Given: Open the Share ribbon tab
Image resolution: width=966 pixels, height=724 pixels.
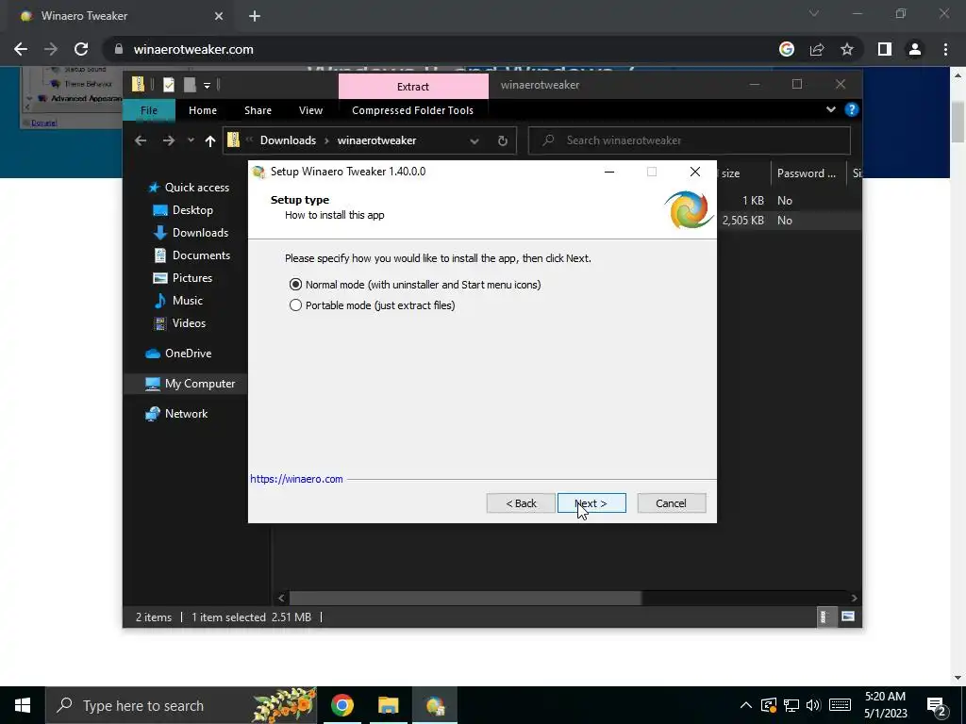Looking at the screenshot, I should (258, 110).
